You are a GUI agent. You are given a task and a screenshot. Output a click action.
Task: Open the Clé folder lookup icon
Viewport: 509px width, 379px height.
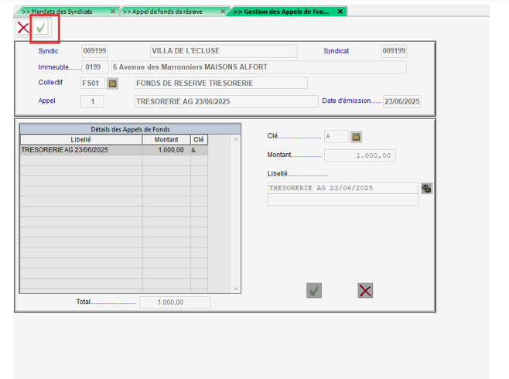pyautogui.click(x=356, y=137)
